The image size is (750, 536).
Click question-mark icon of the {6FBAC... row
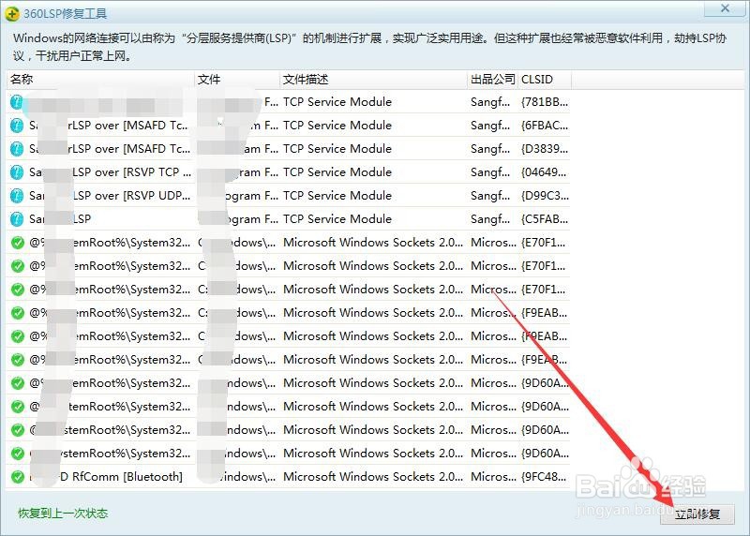[x=17, y=126]
